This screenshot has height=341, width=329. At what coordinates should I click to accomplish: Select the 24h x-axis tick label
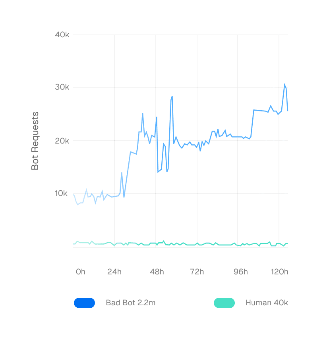[x=114, y=272]
